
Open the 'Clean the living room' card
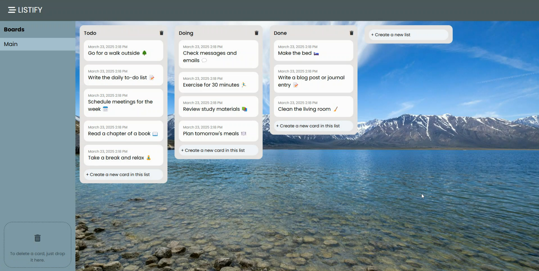point(313,106)
